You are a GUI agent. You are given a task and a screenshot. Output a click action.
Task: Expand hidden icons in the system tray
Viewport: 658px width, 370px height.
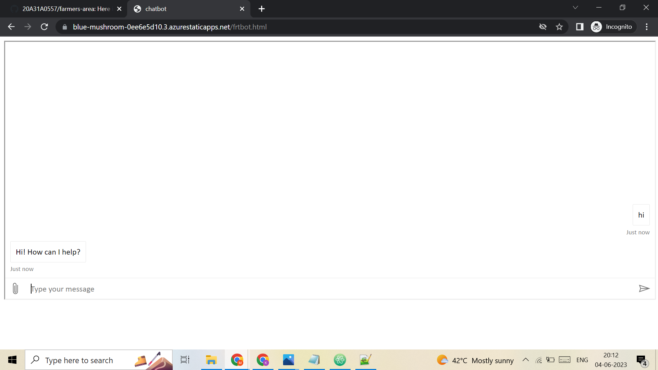coord(526,360)
